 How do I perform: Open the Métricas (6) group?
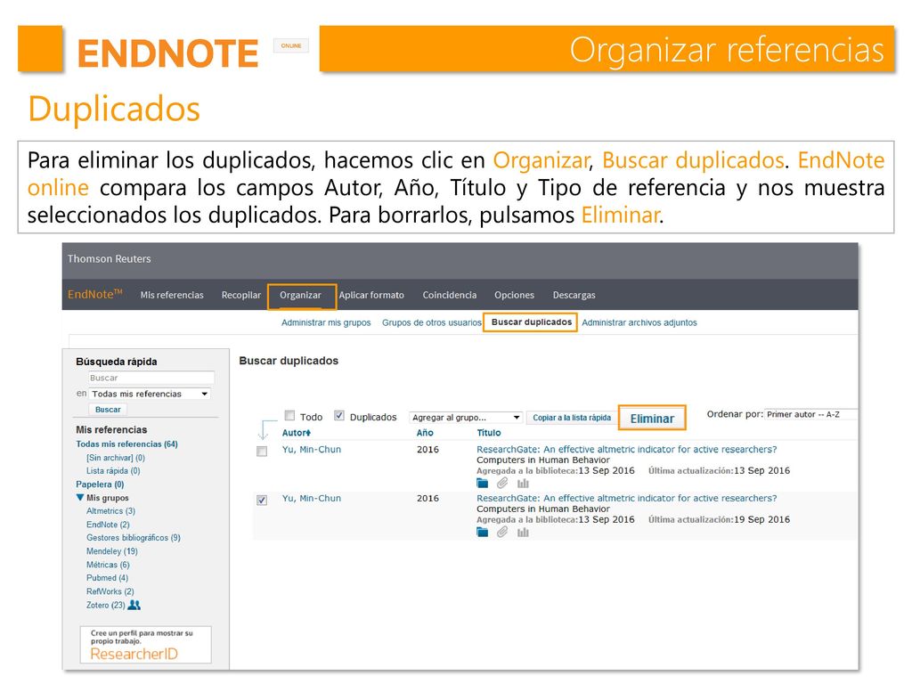[x=108, y=564]
